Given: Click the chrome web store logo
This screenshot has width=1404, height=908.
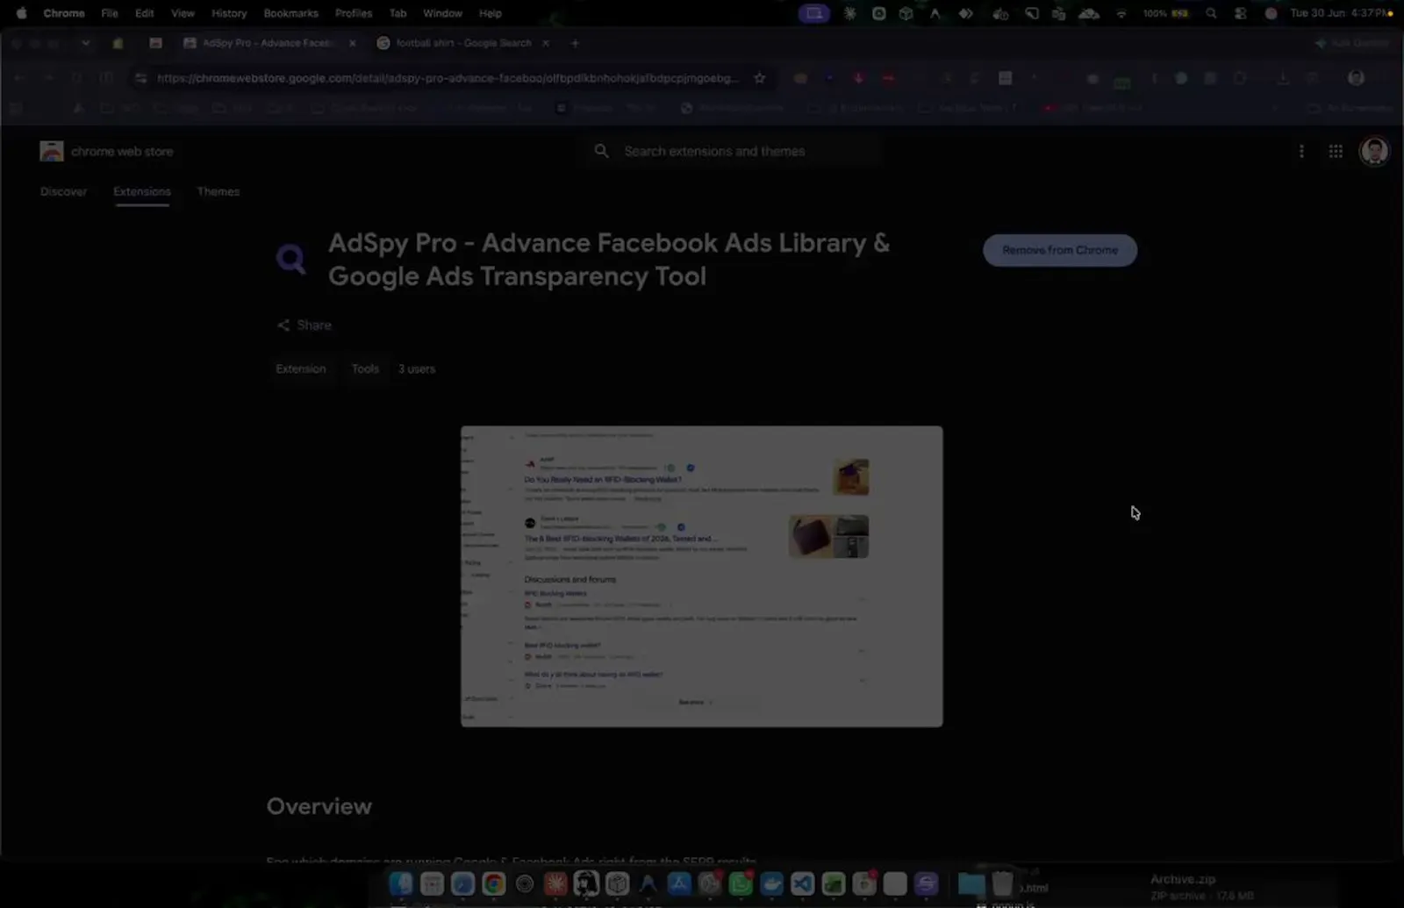Looking at the screenshot, I should (x=106, y=151).
